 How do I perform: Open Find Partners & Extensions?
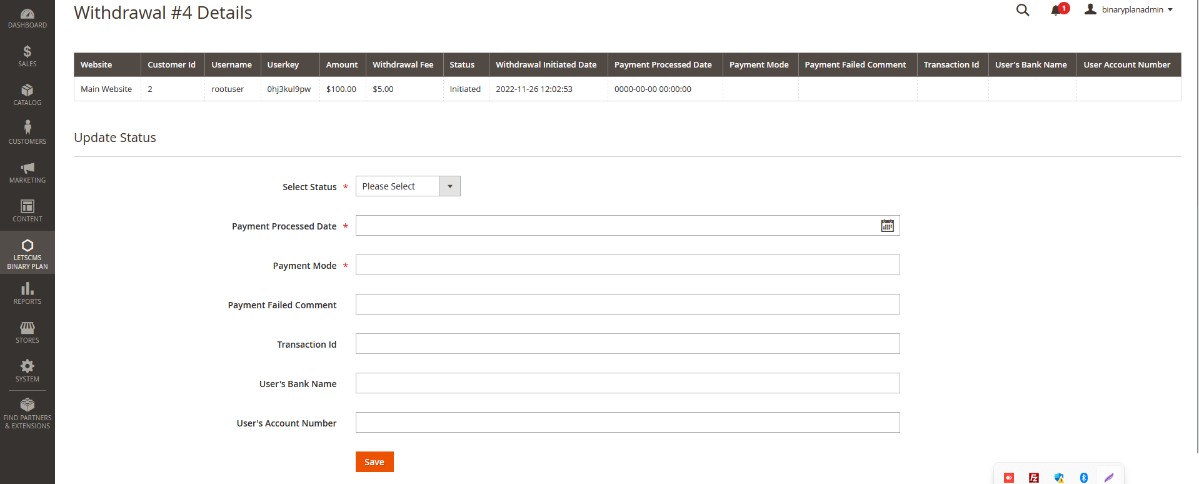point(27,414)
